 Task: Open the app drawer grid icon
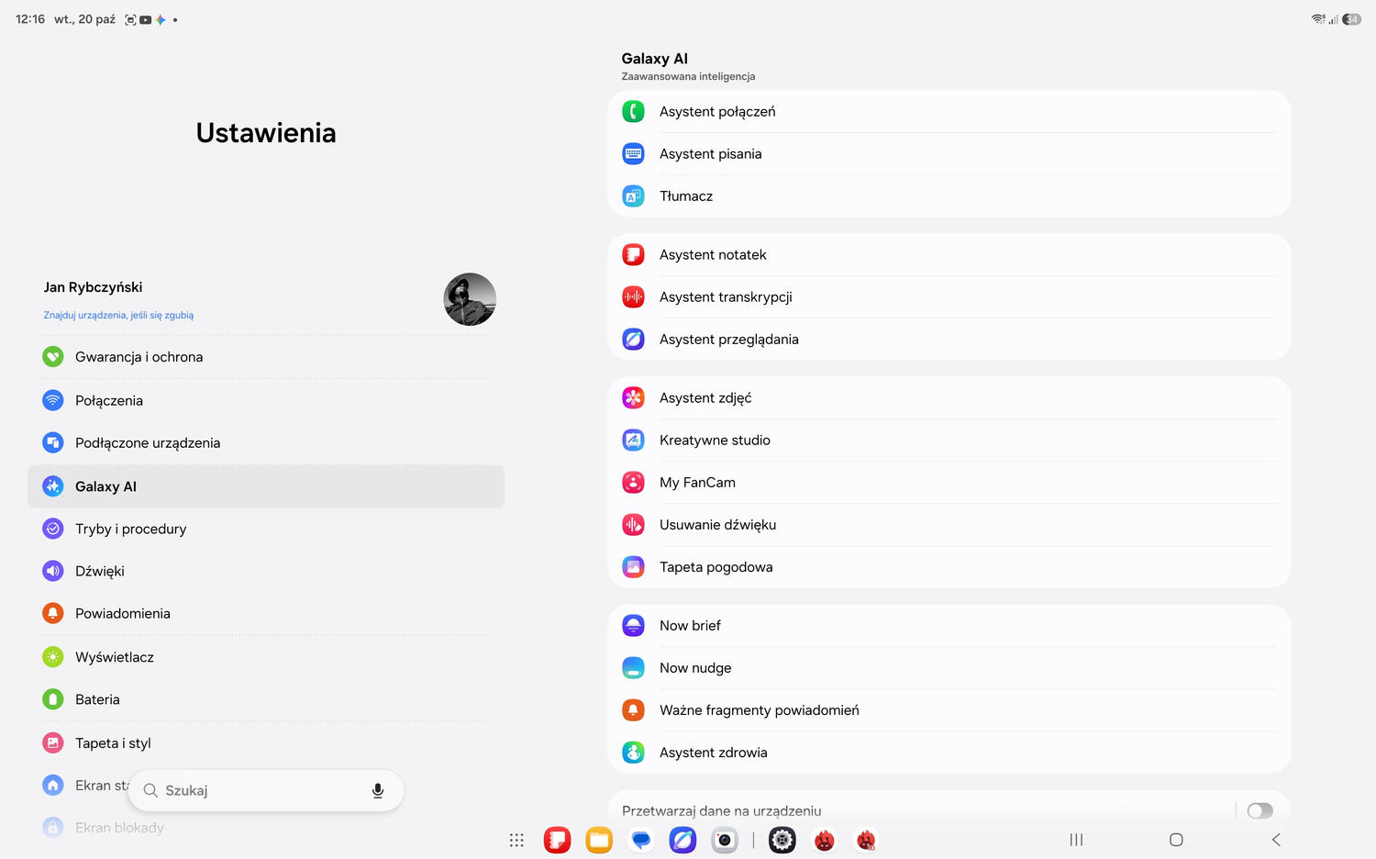[516, 840]
